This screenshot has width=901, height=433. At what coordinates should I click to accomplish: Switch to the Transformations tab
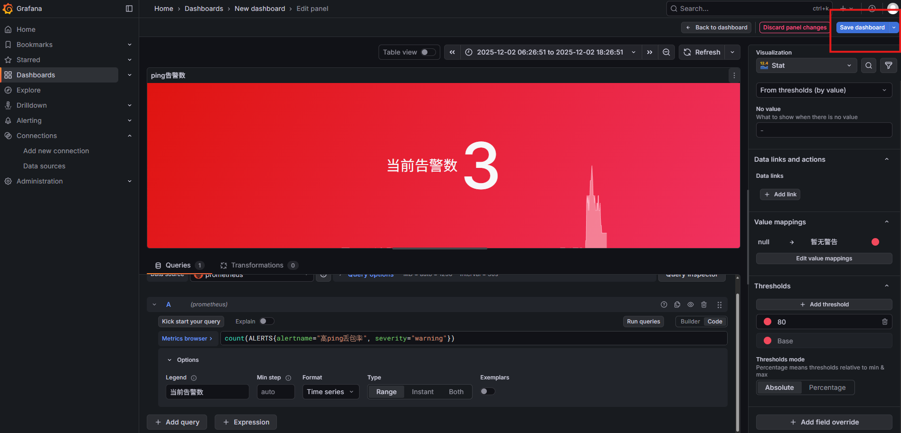pyautogui.click(x=257, y=265)
